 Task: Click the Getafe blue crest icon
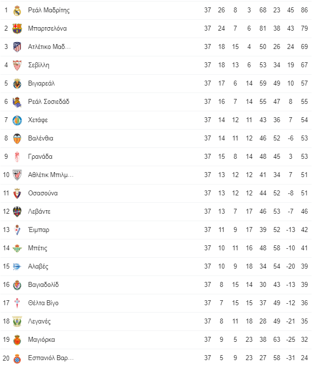tap(17, 120)
